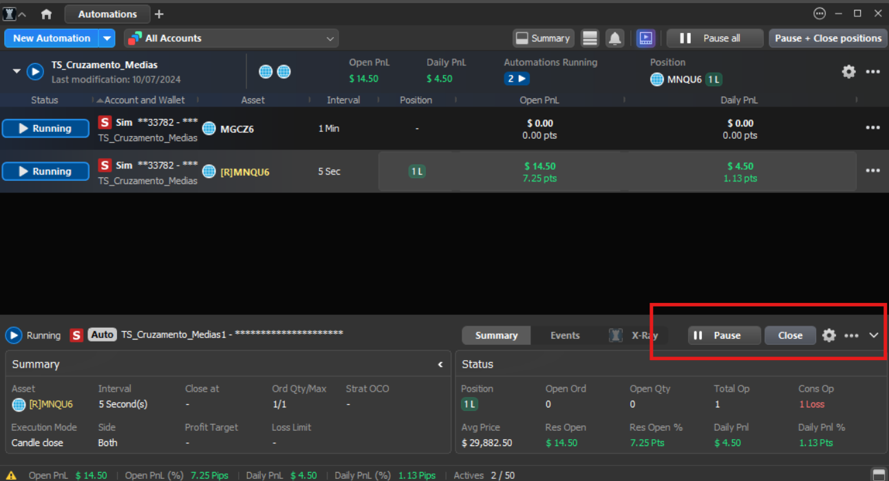Click the New Automation button
Image resolution: width=889 pixels, height=481 pixels.
[52, 38]
